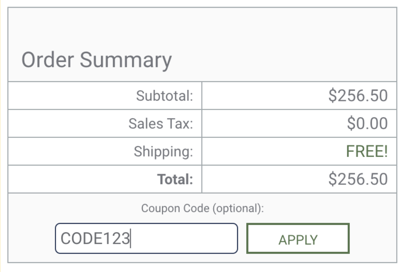
Task: Click the green FREE! shipping value
Action: [x=367, y=151]
